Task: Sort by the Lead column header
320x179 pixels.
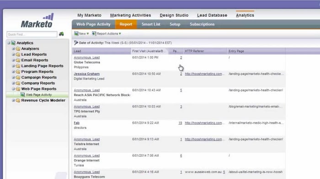Action: click(101, 51)
